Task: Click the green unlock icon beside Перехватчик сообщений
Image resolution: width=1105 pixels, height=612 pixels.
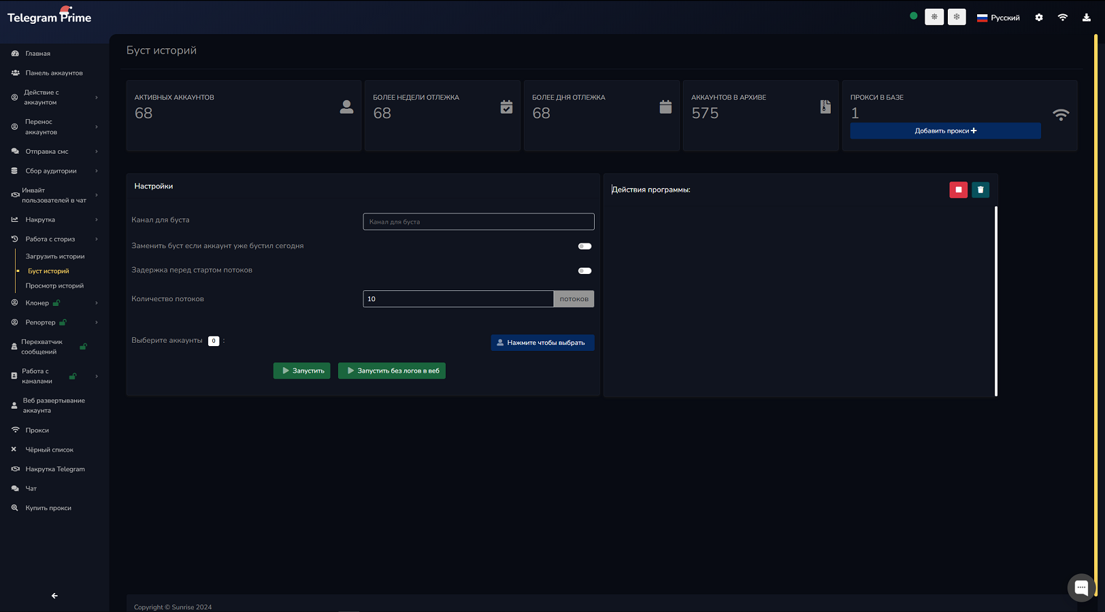Action: [83, 347]
